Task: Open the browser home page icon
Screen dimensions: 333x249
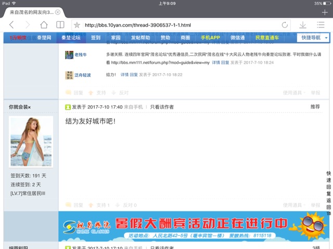Action: click(x=44, y=25)
